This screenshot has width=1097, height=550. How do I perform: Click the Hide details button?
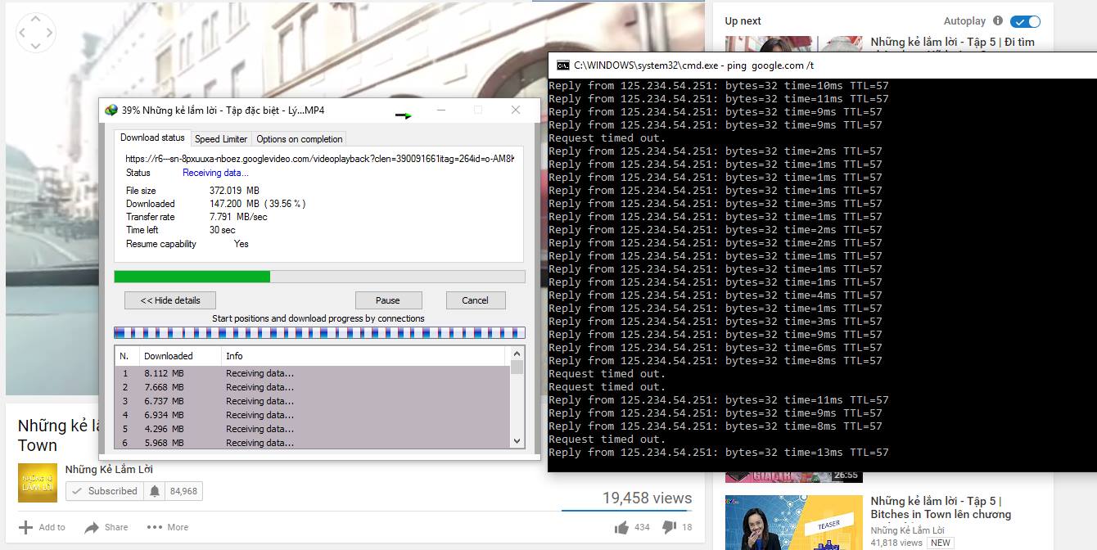click(170, 300)
